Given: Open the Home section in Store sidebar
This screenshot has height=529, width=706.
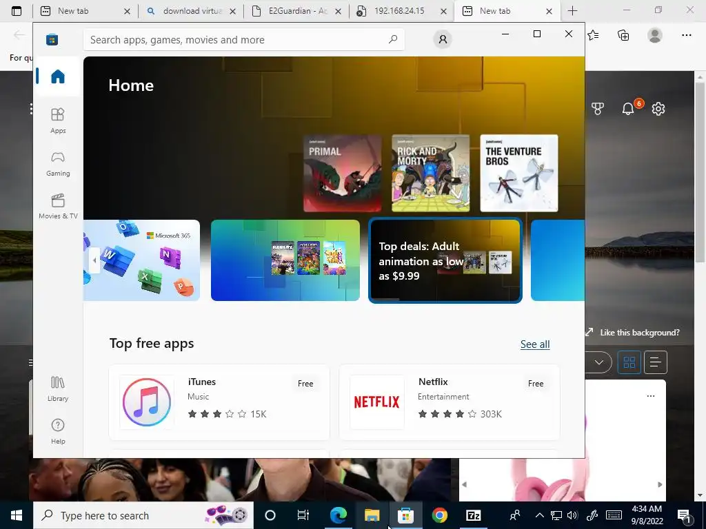Looking at the screenshot, I should [58, 76].
